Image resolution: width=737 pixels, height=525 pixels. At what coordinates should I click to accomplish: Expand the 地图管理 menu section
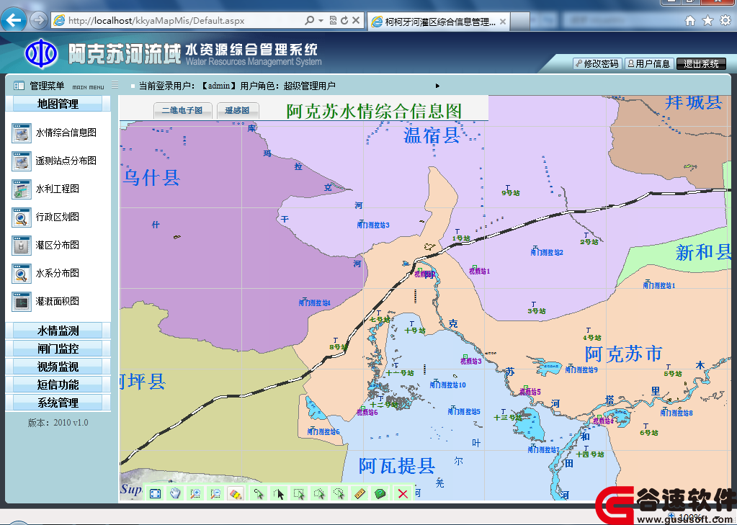[58, 104]
